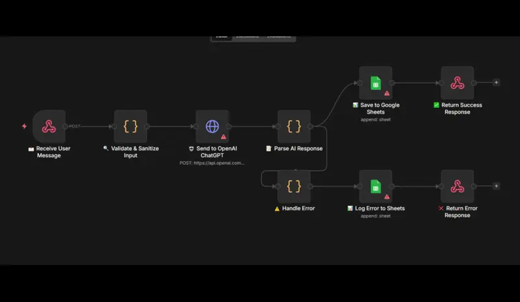Image resolution: width=520 pixels, height=302 pixels.
Task: Select the Return Success Response webhook node
Action: click(x=458, y=83)
